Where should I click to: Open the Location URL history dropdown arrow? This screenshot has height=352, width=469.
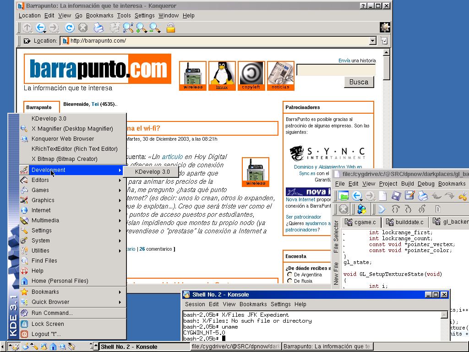pos(373,41)
